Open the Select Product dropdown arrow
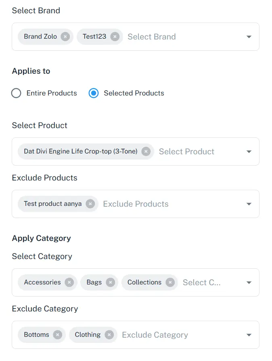272x361 pixels. (249, 151)
